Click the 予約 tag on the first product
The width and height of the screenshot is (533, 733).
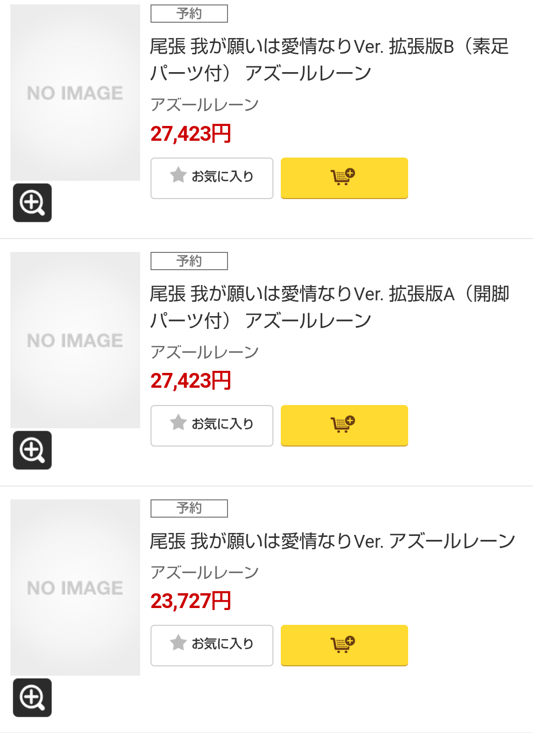click(x=189, y=14)
